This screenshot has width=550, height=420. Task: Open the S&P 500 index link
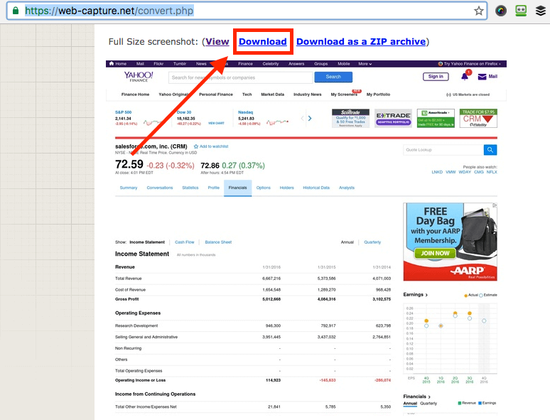tap(123, 112)
